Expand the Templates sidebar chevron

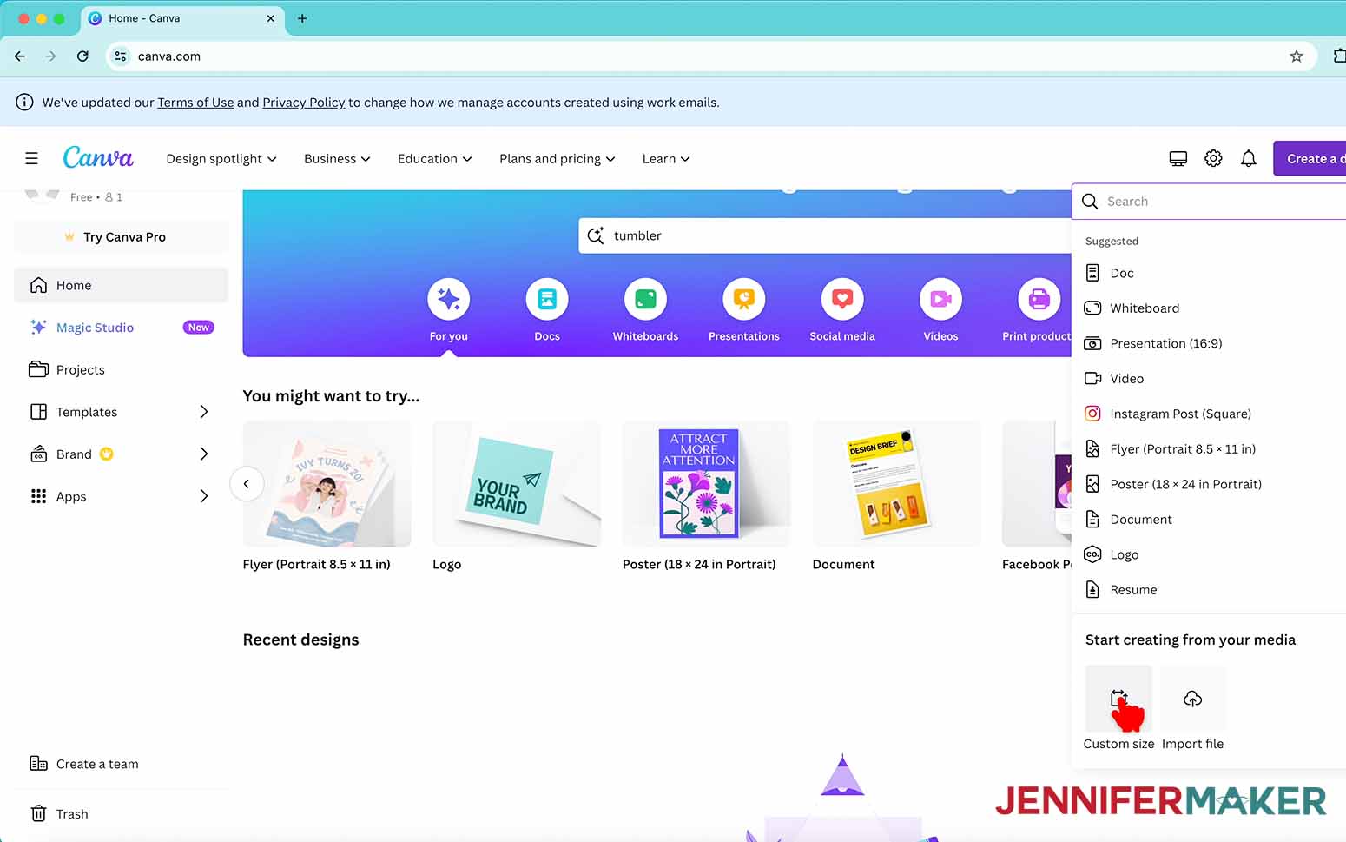coord(204,412)
